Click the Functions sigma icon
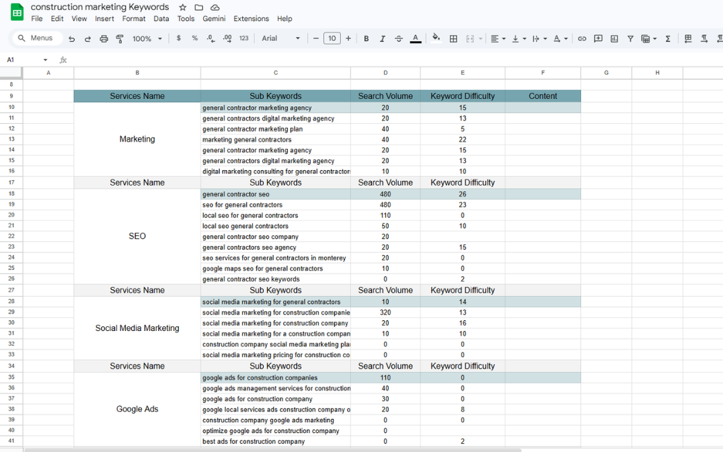 (668, 39)
